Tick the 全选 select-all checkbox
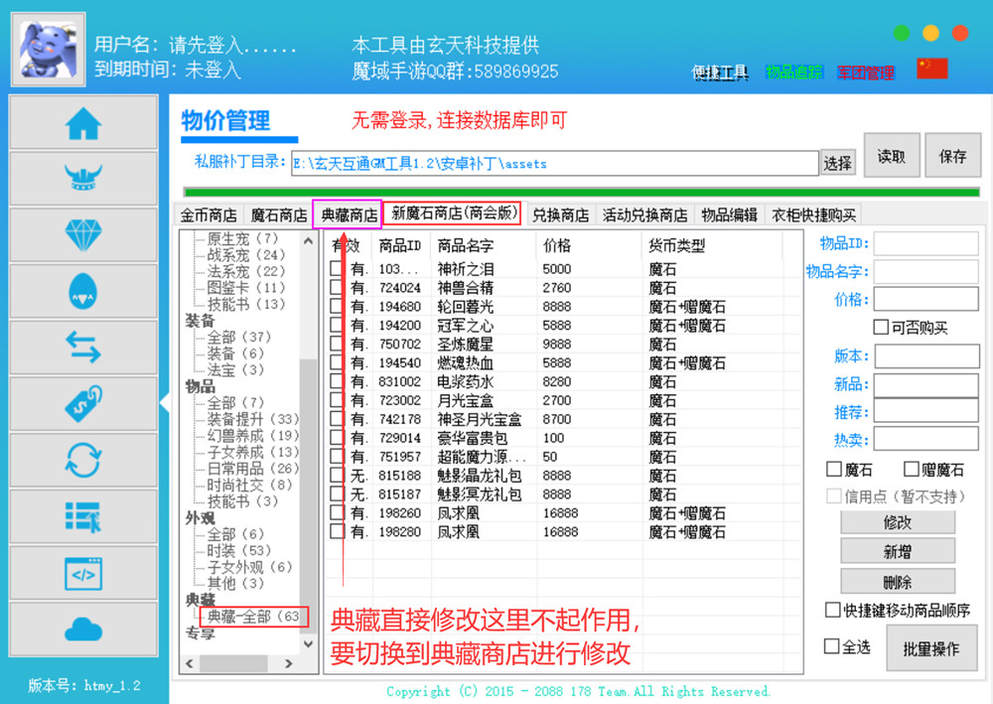Viewport: 993px width, 704px height. coord(832,646)
